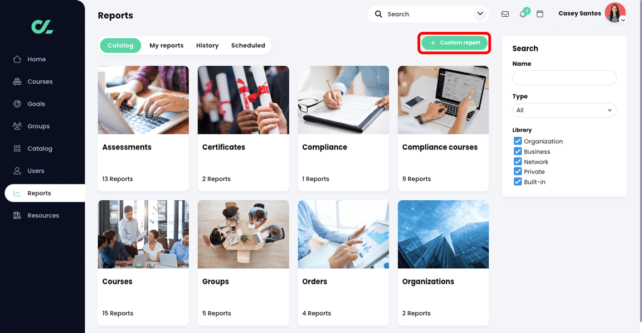Click the 13 Reports count text
This screenshot has height=333, width=642.
(x=118, y=179)
